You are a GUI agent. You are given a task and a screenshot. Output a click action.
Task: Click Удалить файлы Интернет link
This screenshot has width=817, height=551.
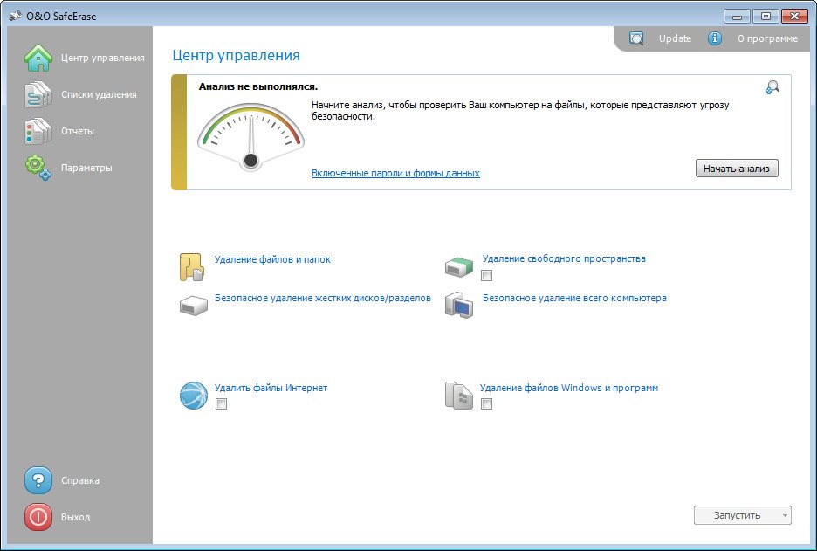271,388
